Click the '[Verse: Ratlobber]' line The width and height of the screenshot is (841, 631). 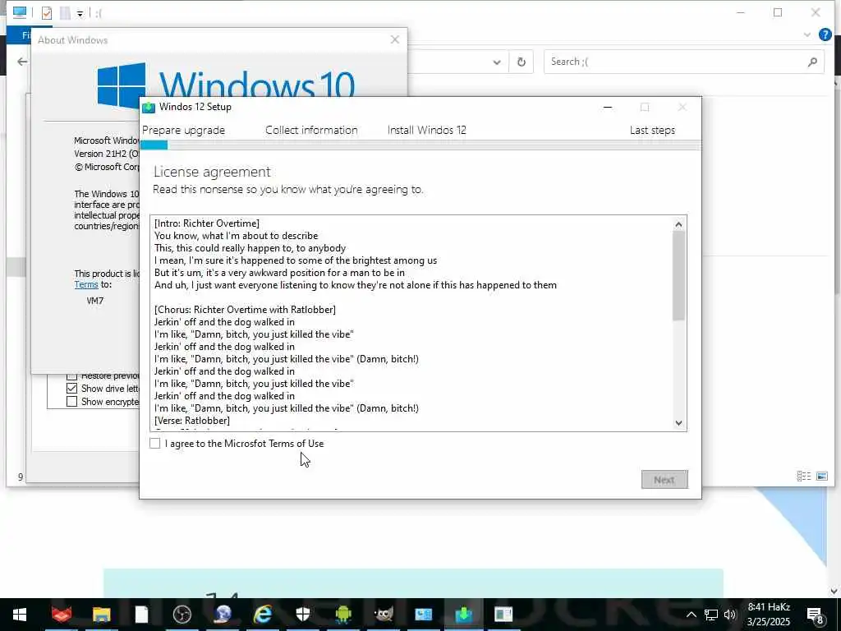point(192,421)
